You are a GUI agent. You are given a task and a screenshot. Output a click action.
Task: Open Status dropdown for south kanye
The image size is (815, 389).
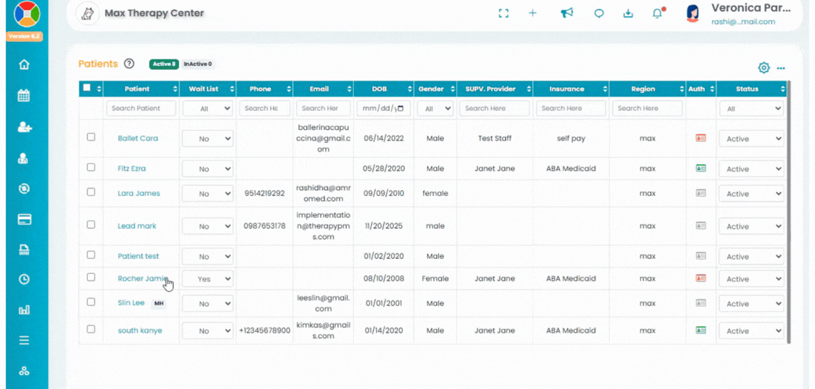[751, 331]
